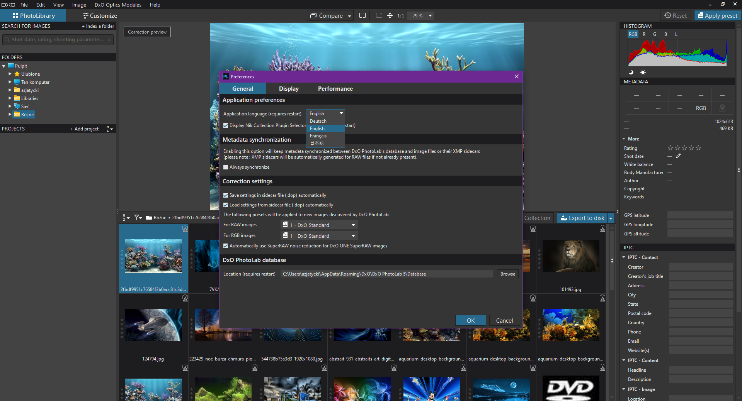Viewport: 742px width, 401px height.
Task: Click warning badge on 124794.jpg thumbnail
Action: (185, 298)
